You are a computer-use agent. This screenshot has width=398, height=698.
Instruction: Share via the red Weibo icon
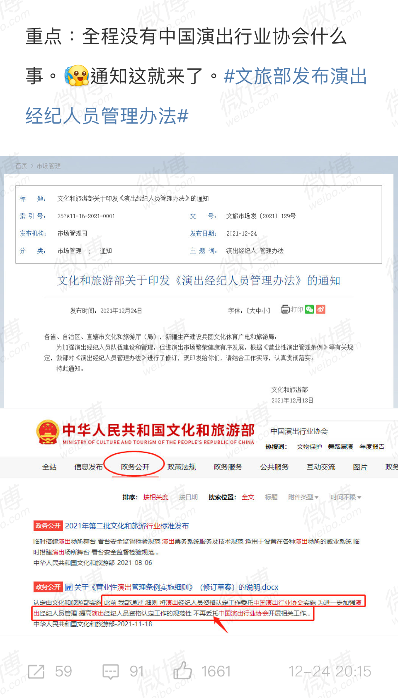point(321,309)
